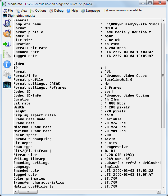Maximize the MediaInfo window

coord(150,3)
